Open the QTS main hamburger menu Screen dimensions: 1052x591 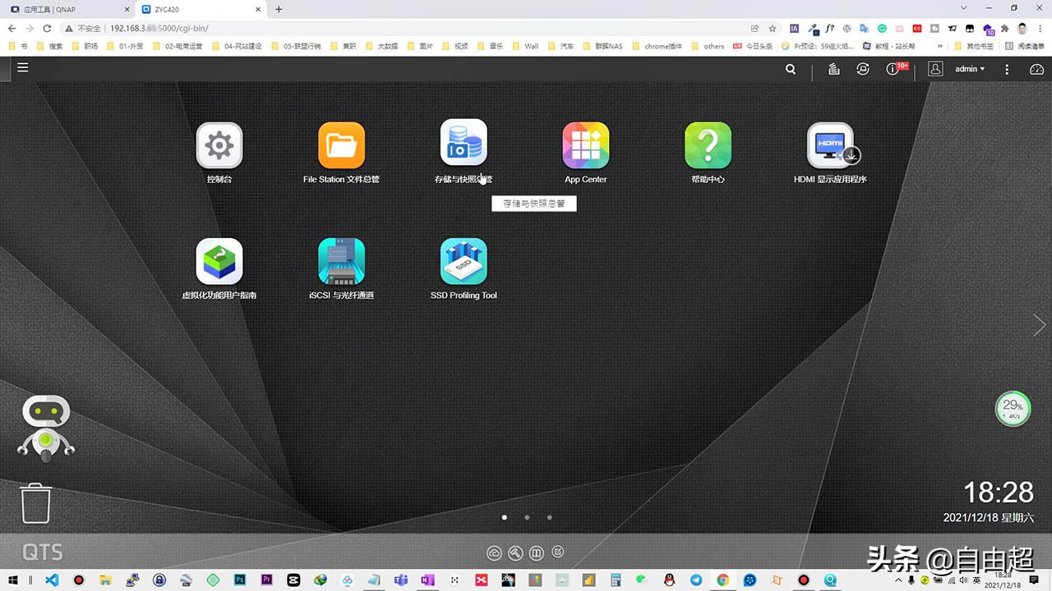click(x=22, y=67)
